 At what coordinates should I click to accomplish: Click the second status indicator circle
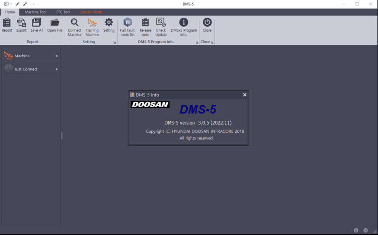pos(365,231)
